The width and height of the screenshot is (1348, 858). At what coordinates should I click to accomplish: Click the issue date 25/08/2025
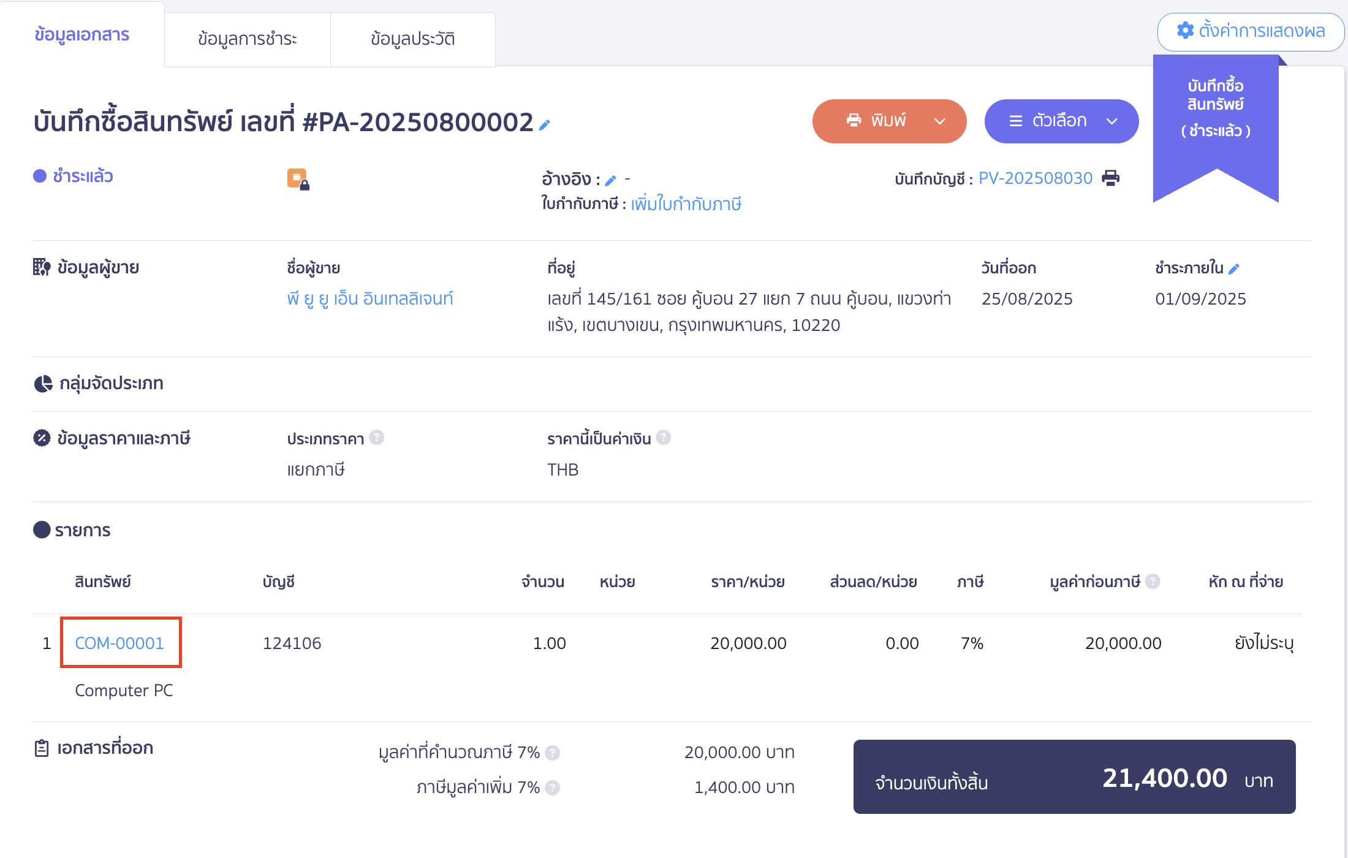[1027, 298]
